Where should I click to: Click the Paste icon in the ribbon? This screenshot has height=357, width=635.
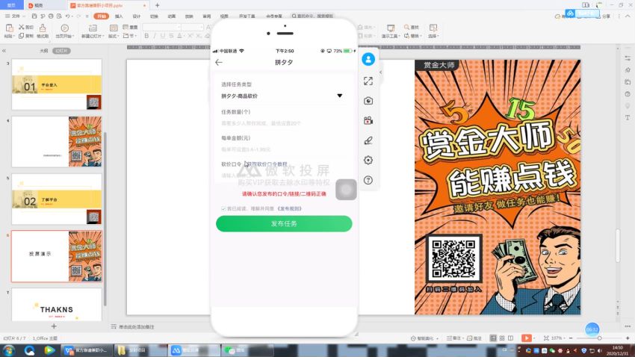[x=9, y=28]
